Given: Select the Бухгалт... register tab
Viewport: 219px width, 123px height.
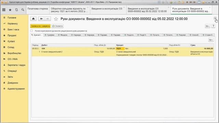Looking at the screenshot, I should pyautogui.click(x=37, y=35).
